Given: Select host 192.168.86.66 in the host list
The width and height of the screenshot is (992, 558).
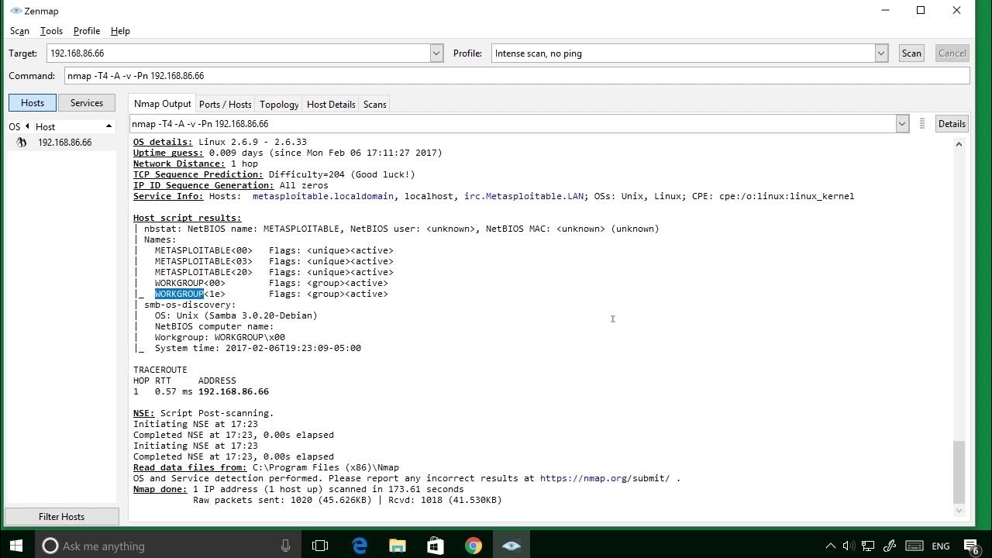Looking at the screenshot, I should pyautogui.click(x=64, y=143).
